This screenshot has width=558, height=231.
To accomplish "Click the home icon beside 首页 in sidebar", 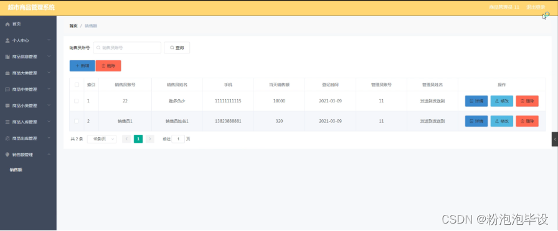I will [7, 24].
